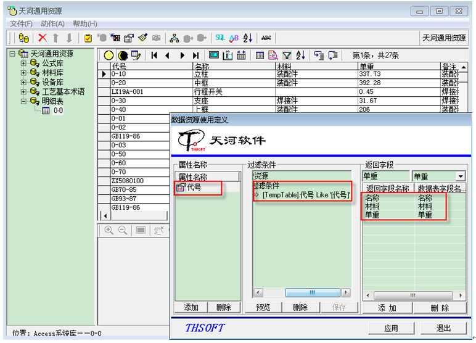Click the ABC text toolbar icon
The image size is (476, 343).
coord(266,38)
